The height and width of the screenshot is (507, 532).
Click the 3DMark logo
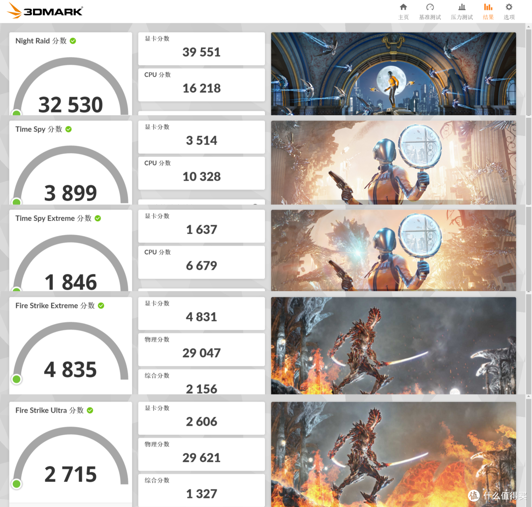point(45,10)
